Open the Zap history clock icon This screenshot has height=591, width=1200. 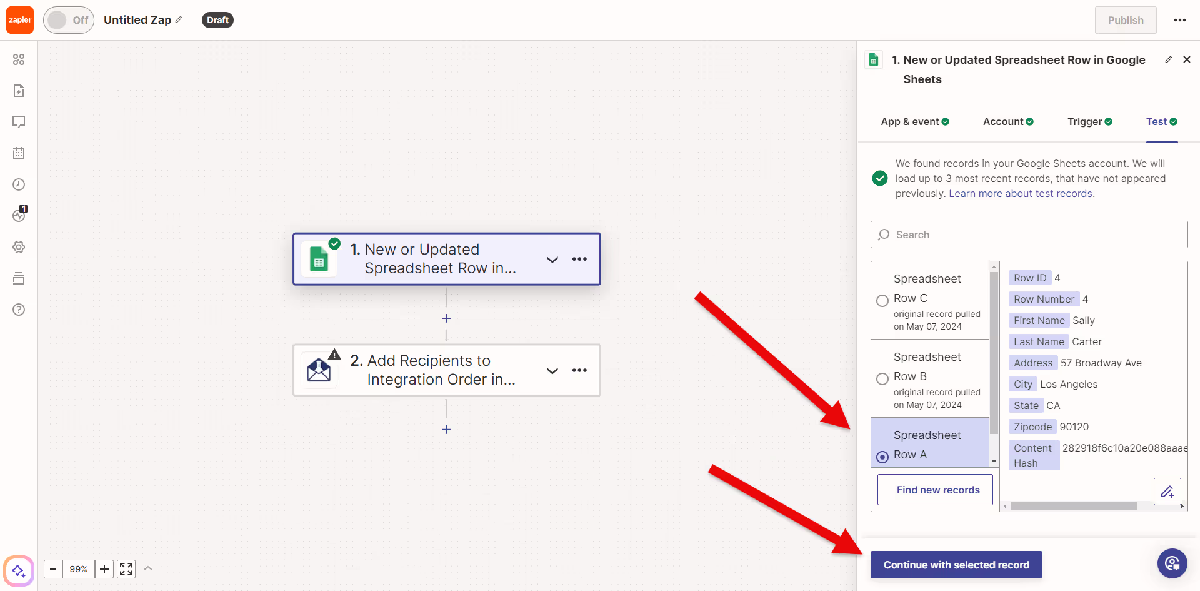19,184
